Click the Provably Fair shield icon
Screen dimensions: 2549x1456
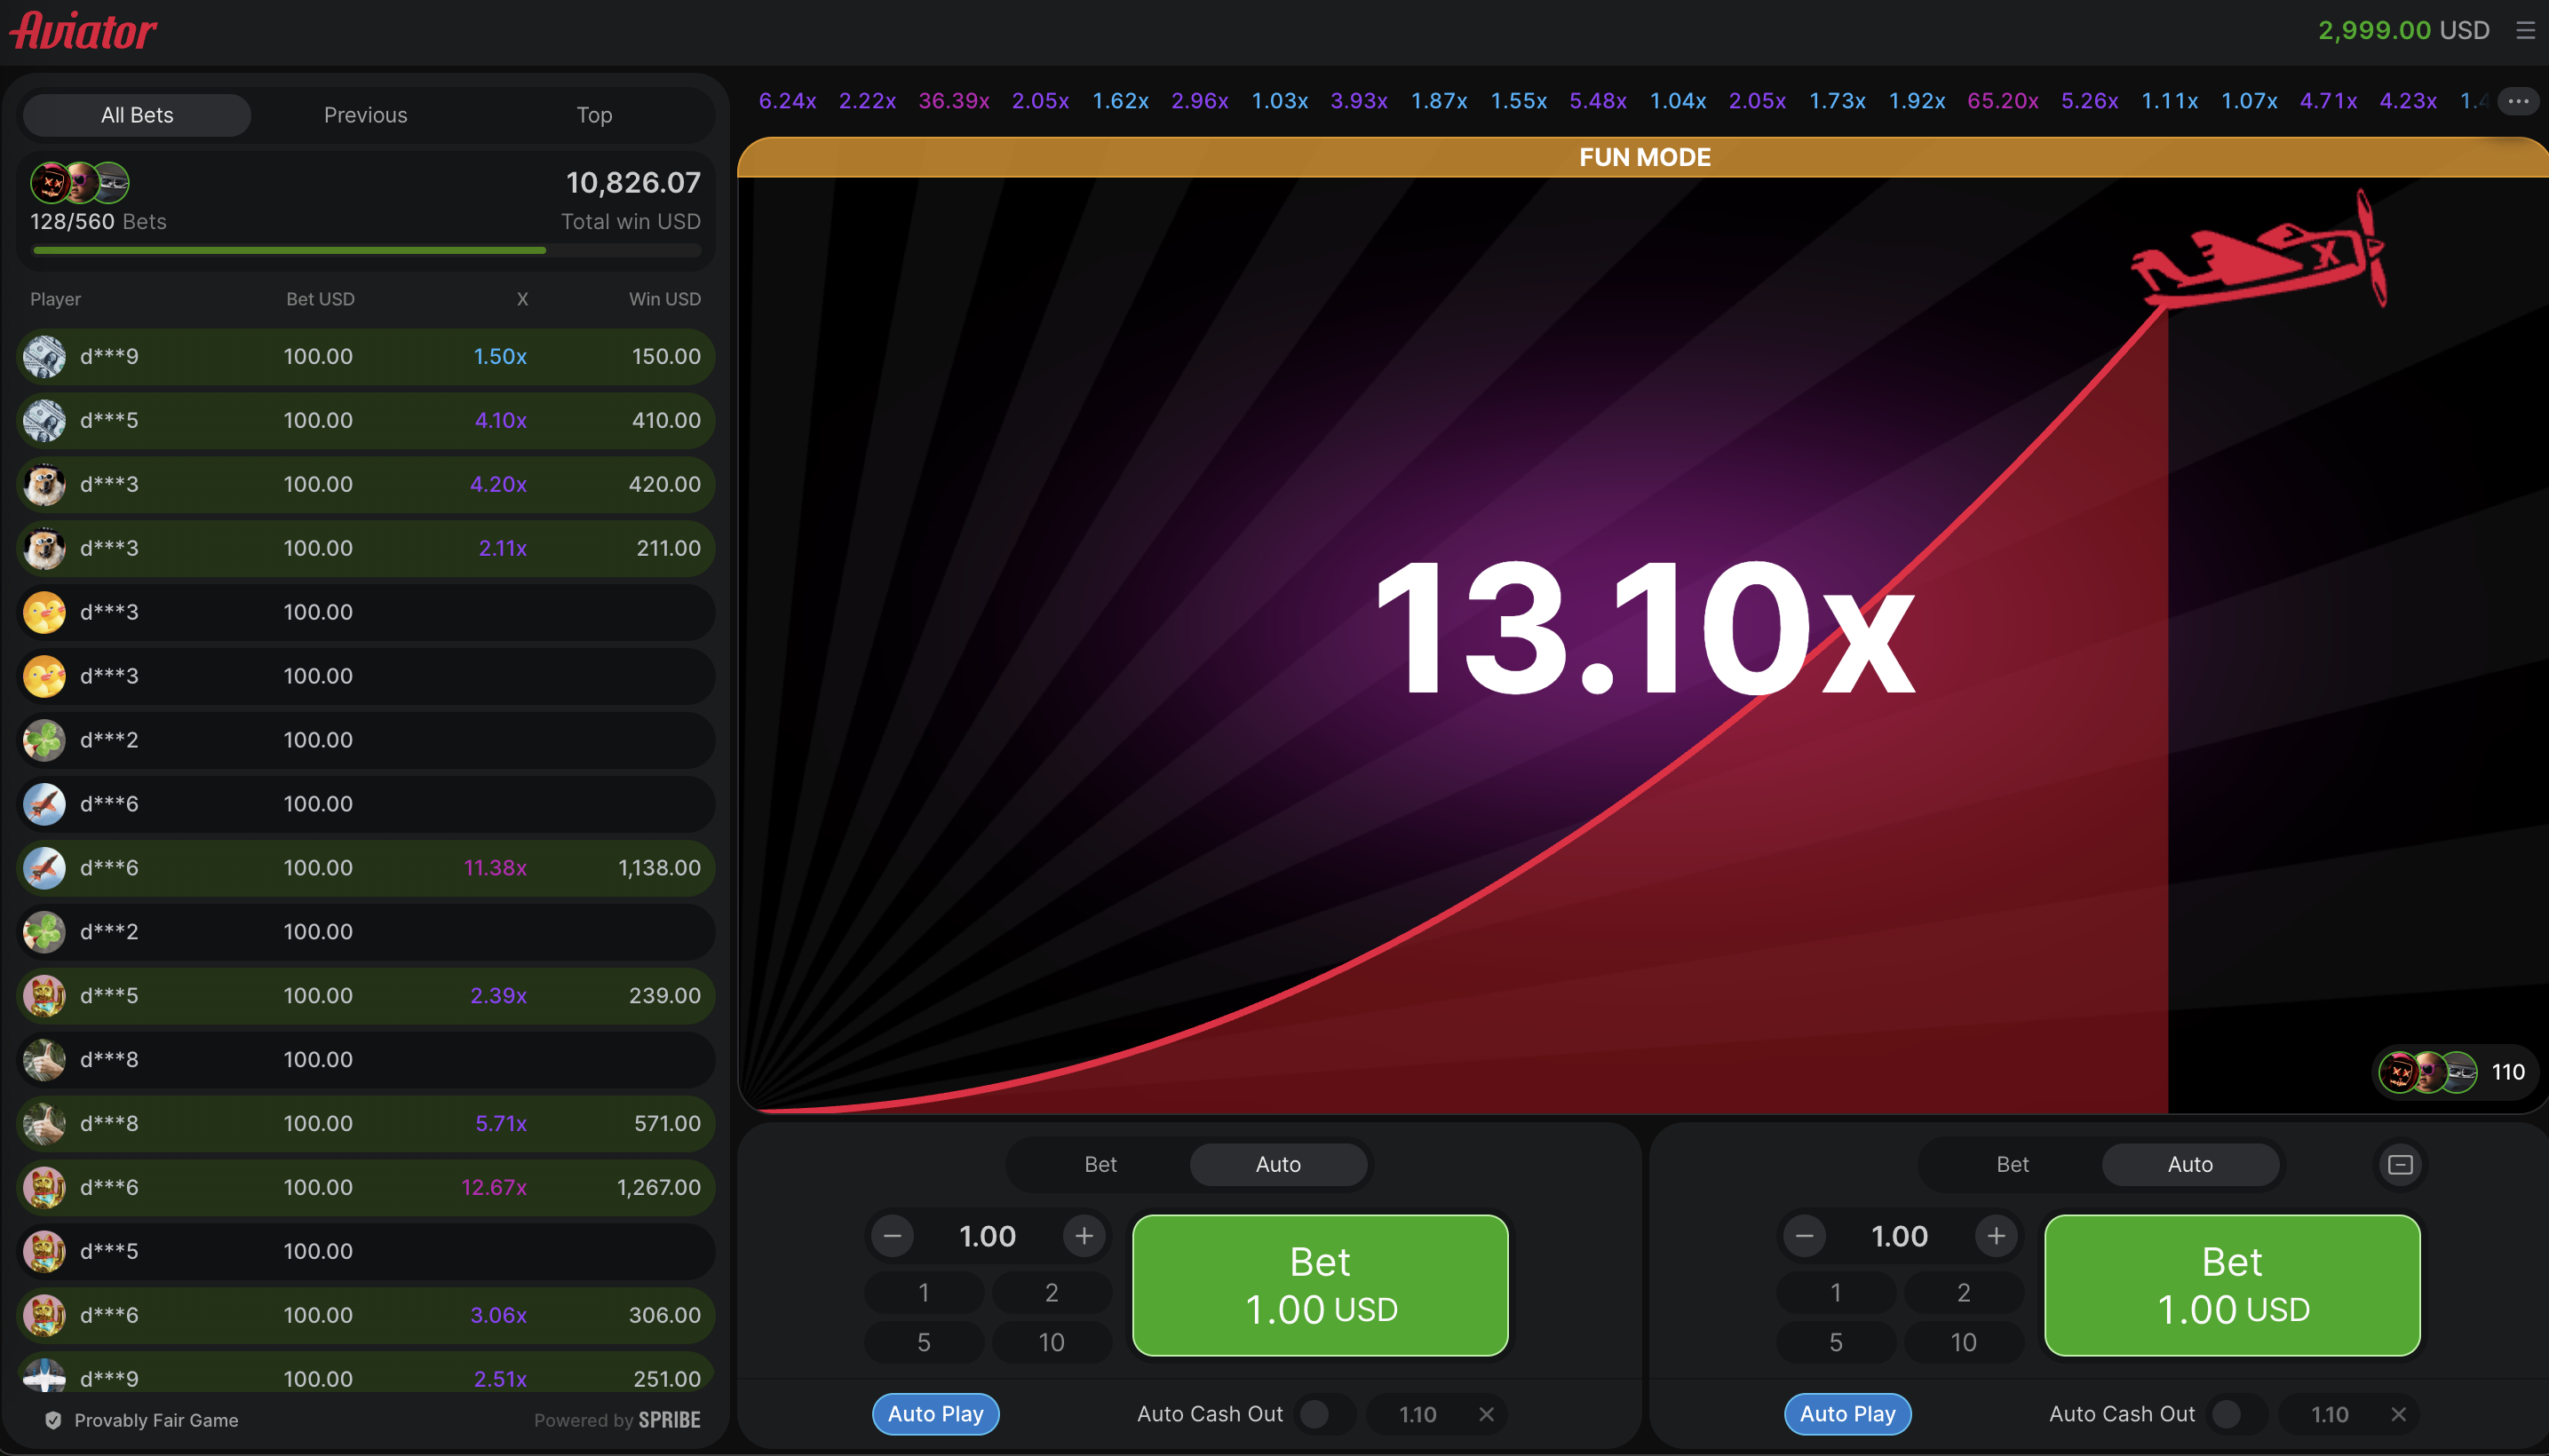coord(53,1420)
